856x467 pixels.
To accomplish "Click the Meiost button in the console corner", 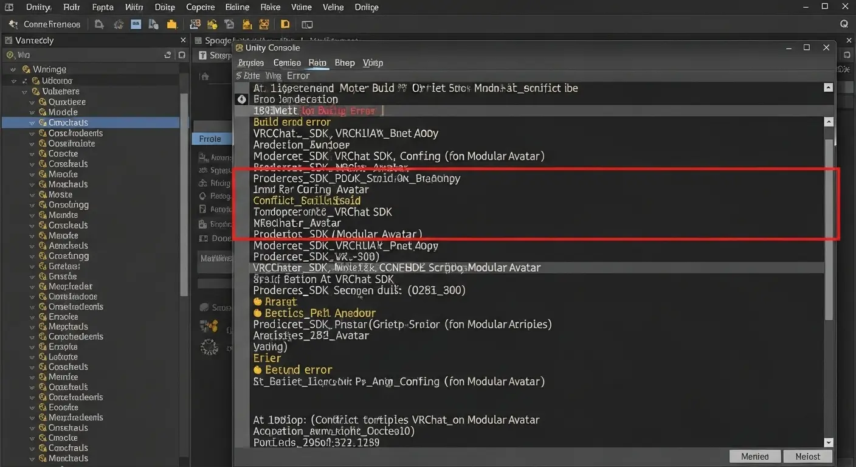I will (x=807, y=456).
